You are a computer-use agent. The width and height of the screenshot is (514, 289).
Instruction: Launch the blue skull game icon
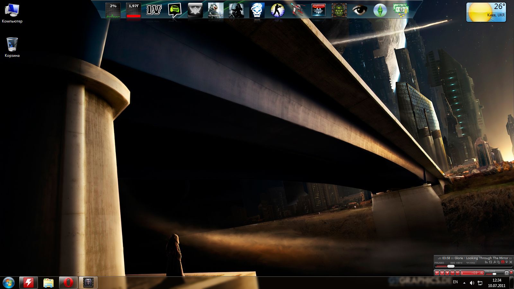257,10
